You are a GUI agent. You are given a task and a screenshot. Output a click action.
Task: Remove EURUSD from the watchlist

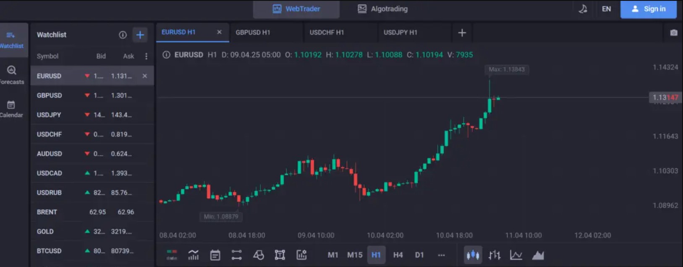point(144,76)
